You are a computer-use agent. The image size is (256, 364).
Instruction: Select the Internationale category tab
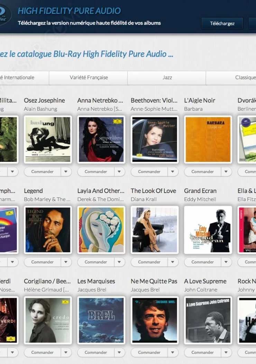[24, 78]
